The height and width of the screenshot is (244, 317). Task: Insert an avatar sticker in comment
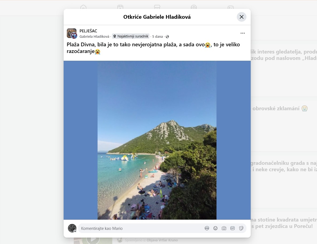207,228
